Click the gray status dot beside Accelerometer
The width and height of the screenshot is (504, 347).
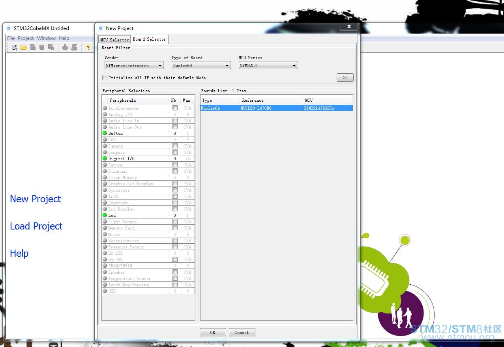105,108
